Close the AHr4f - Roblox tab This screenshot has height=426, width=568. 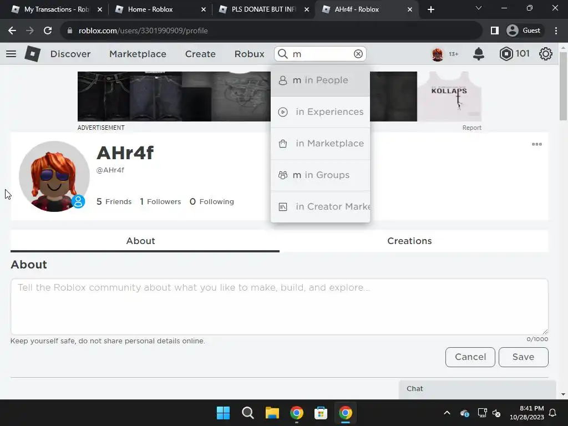pyautogui.click(x=410, y=9)
